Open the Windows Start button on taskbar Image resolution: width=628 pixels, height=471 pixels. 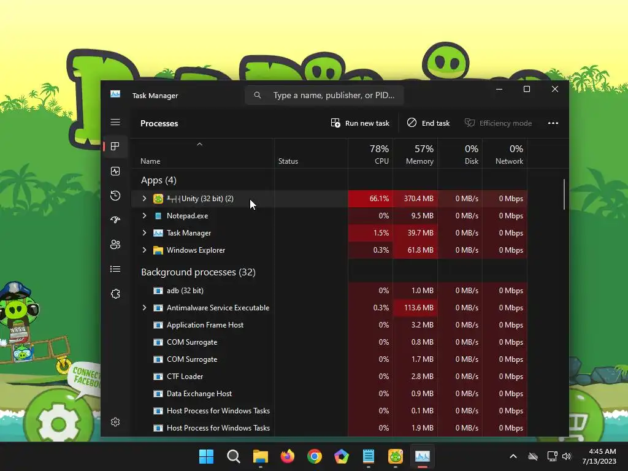coord(207,456)
